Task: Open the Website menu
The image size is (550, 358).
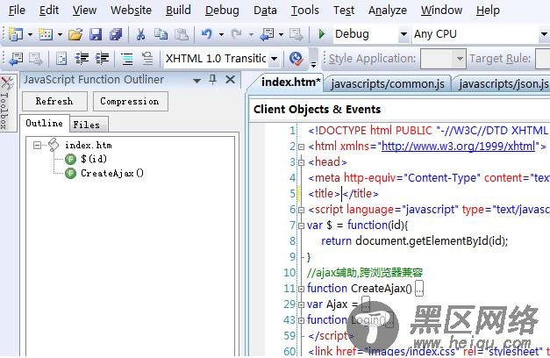Action: click(131, 11)
